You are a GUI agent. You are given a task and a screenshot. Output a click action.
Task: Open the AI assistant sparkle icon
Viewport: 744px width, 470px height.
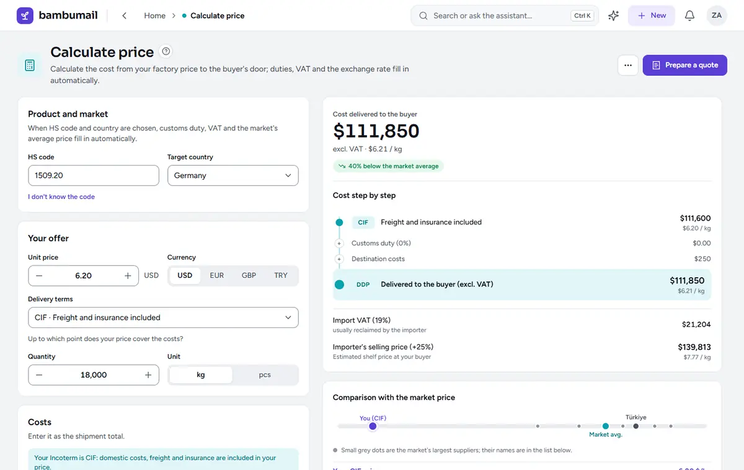click(x=613, y=16)
